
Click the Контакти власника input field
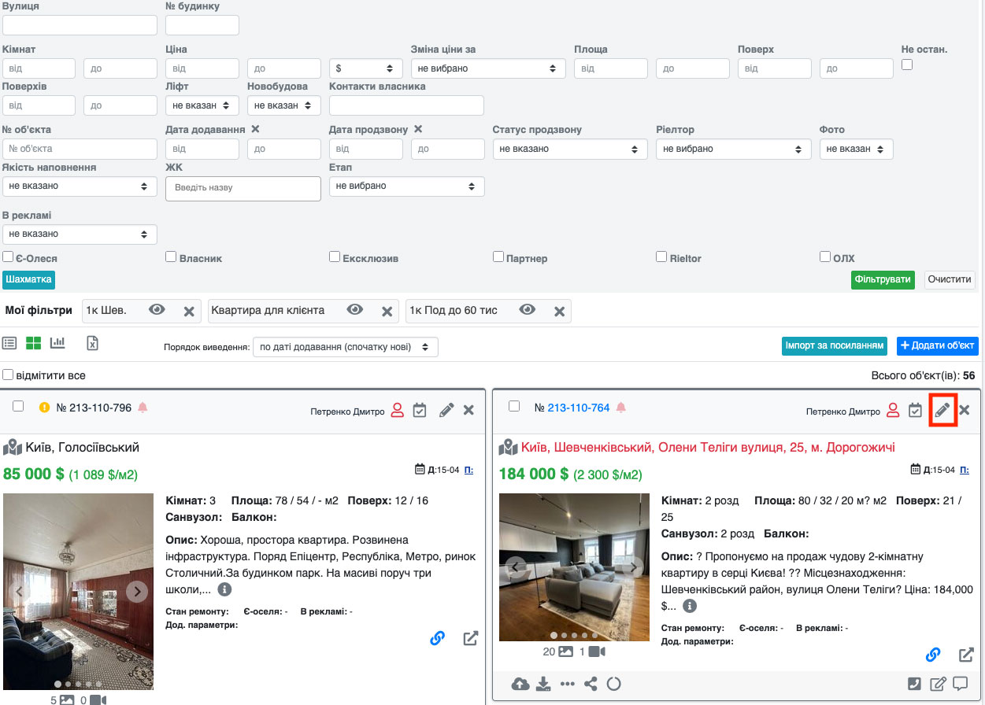(406, 105)
